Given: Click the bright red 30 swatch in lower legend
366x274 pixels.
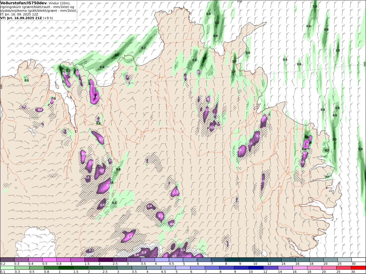Looking at the screenshot, I should pos(359,268).
